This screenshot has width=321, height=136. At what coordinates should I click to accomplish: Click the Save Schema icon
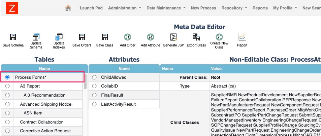13,37
